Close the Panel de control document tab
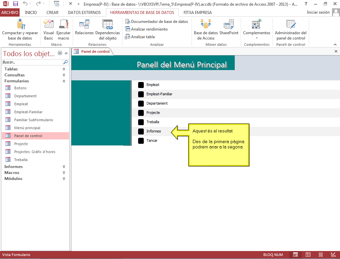 tap(336, 51)
